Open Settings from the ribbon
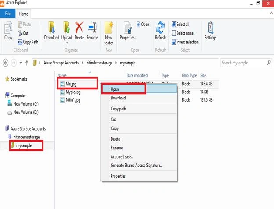 tap(211, 31)
